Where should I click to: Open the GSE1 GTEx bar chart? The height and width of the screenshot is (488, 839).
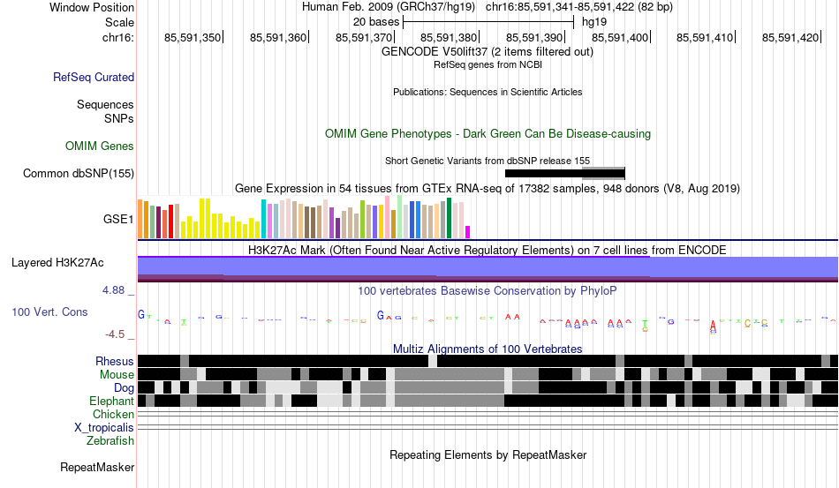[x=304, y=218]
